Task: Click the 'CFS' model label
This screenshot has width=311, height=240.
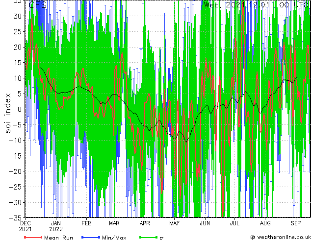Action: click(38, 5)
